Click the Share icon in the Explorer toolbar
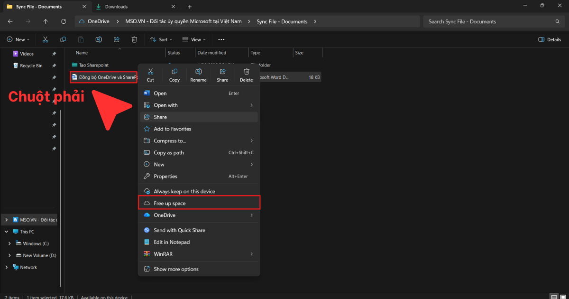The width and height of the screenshot is (569, 299). (x=116, y=39)
